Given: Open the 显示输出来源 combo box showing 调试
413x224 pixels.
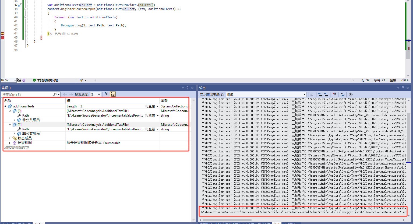Looking at the screenshot, I should click(266, 94).
